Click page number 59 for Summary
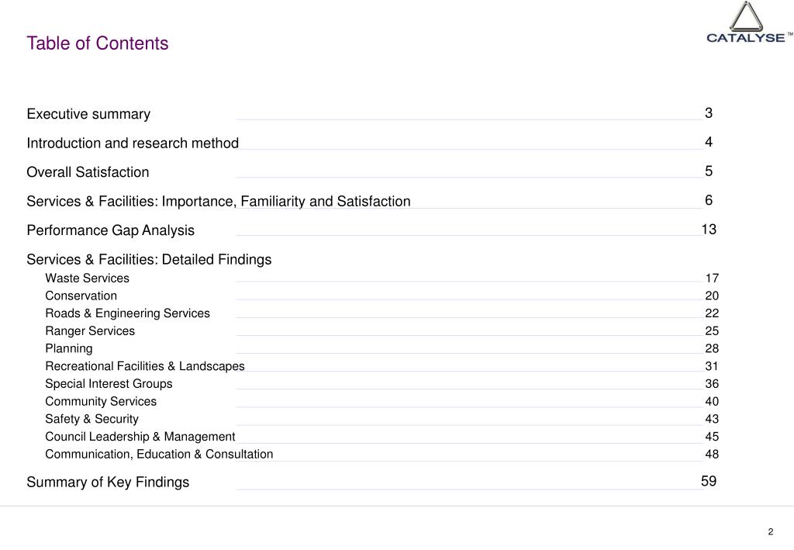The height and width of the screenshot is (550, 794). tap(709, 481)
